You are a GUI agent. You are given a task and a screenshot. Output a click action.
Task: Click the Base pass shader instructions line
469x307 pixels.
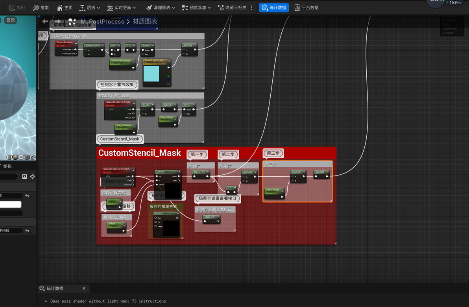point(108,301)
